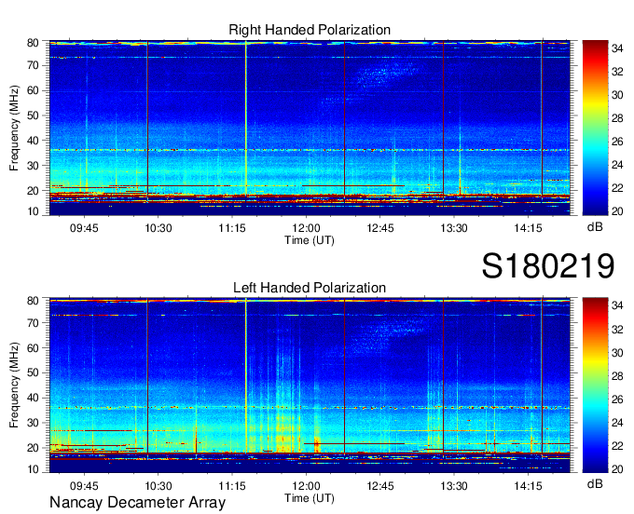This screenshot has width=634, height=514.
Task: Click "50" frequency tick of Left Handed plot
Action: 33,372
